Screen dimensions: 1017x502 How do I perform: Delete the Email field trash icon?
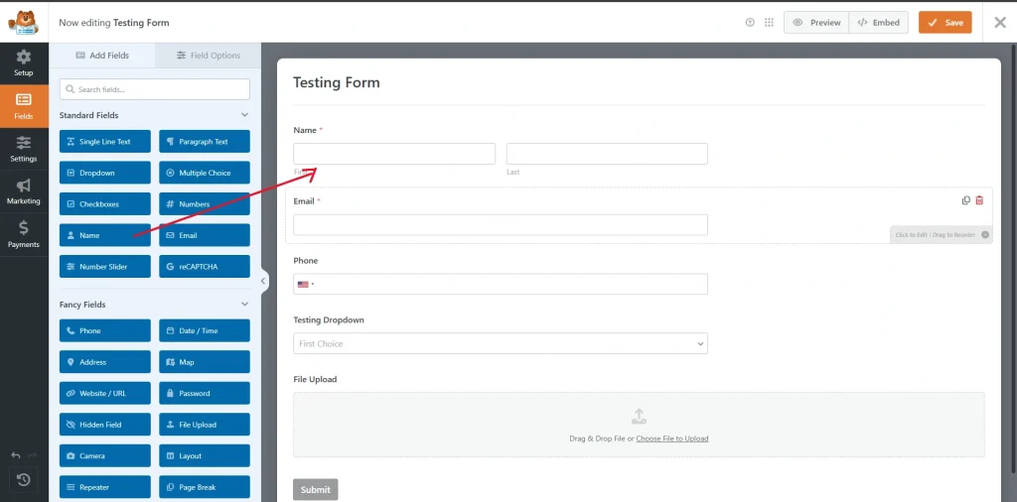click(x=979, y=200)
